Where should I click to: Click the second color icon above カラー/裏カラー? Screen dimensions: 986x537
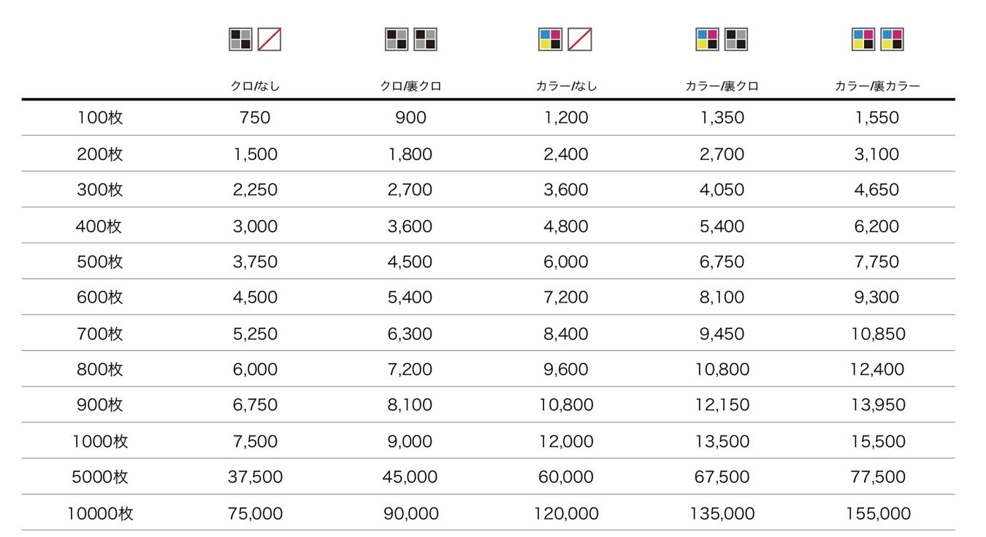893,39
